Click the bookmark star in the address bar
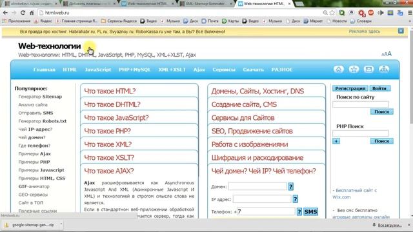This screenshot has height=232, width=413. pos(332,13)
